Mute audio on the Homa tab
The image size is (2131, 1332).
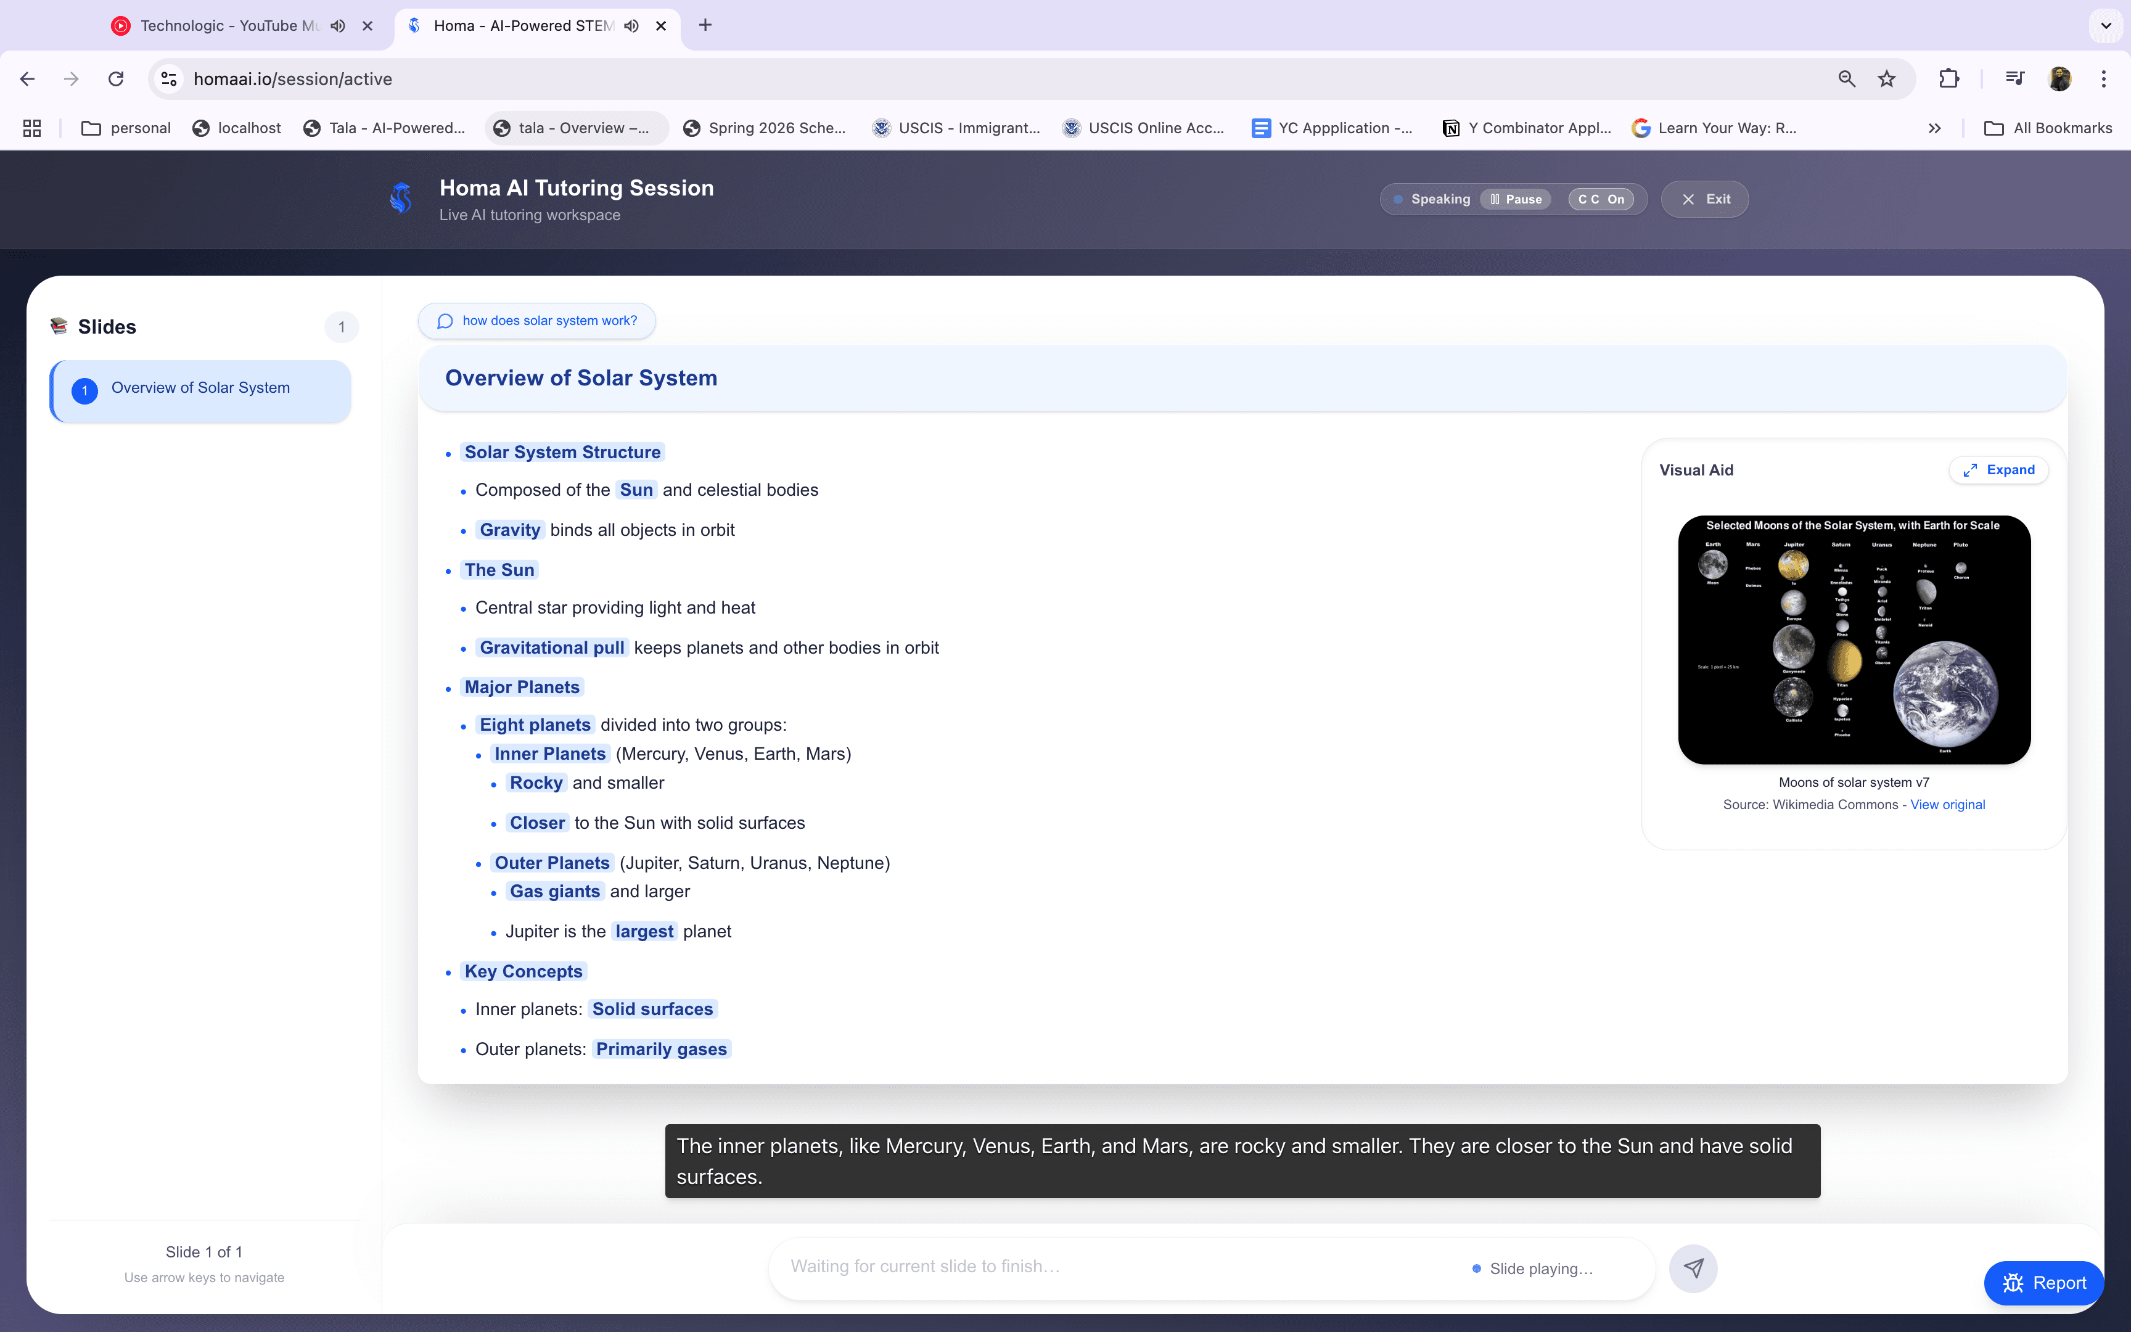631,25
